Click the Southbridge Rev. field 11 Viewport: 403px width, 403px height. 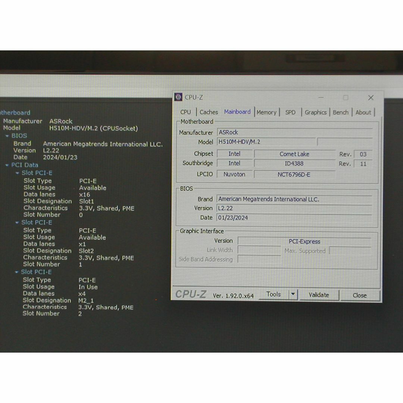363,164
